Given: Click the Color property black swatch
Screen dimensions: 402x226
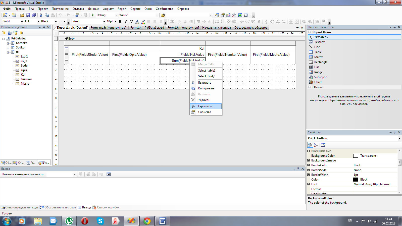Looking at the screenshot, I should pos(356,180).
